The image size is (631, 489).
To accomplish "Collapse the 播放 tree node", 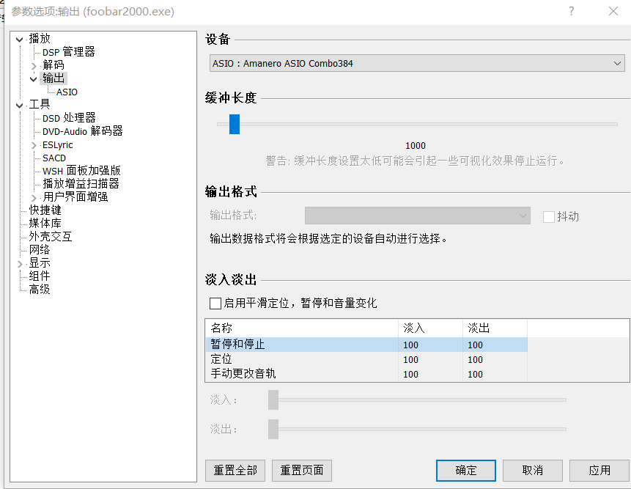I will click(x=19, y=39).
